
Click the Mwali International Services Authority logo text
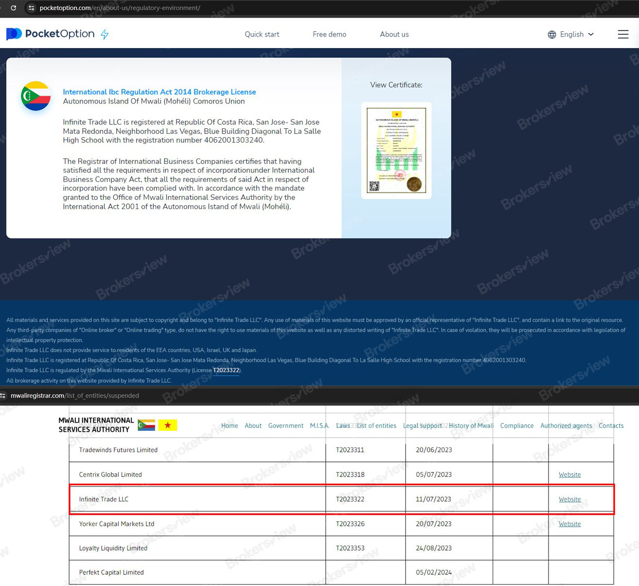coord(96,425)
